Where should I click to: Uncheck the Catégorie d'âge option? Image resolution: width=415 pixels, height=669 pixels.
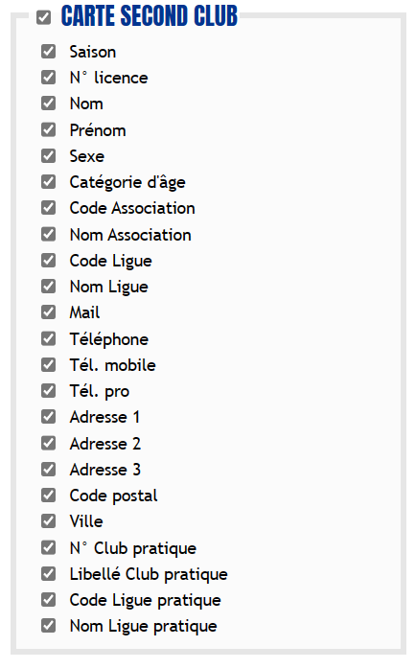pos(49,182)
